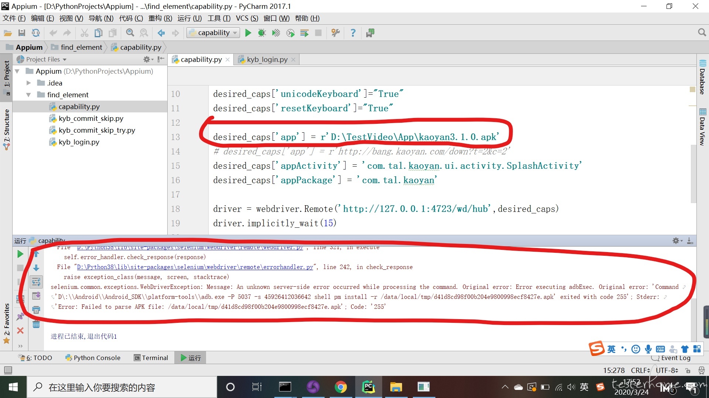Copy selection with the toolbar copy icon

99,33
